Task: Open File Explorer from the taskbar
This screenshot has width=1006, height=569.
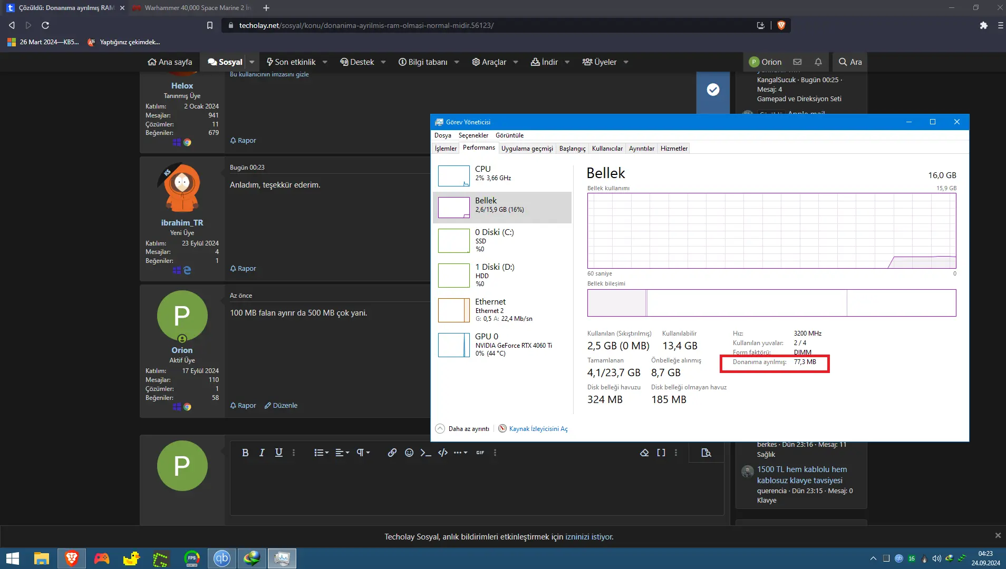Action: coord(42,558)
